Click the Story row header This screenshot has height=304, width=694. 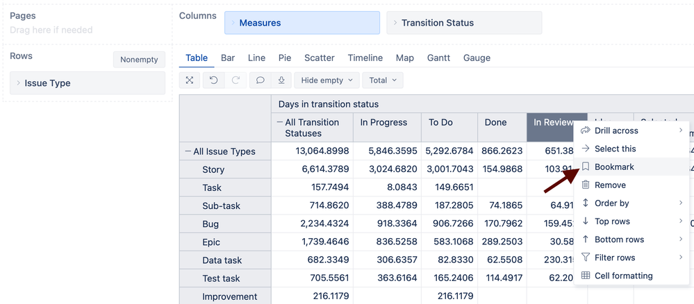click(x=225, y=169)
